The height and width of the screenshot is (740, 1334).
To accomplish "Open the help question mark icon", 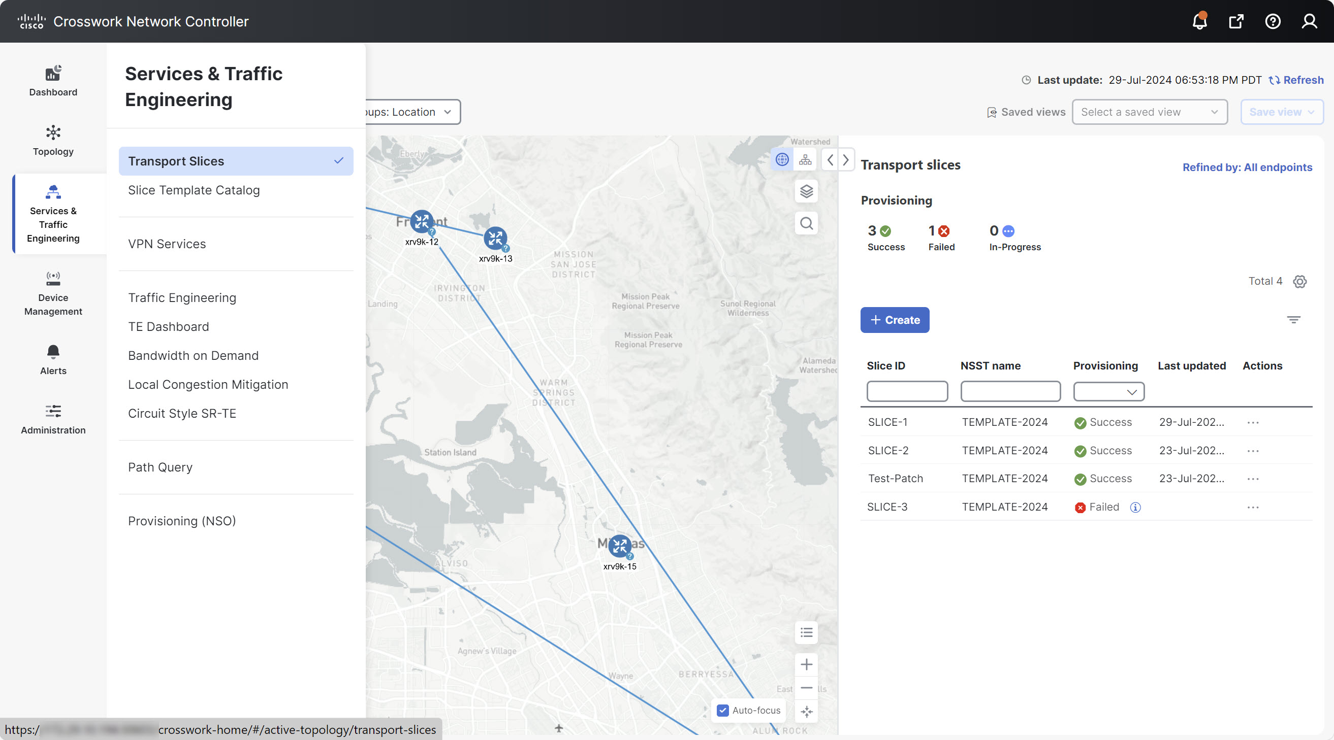I will click(x=1273, y=21).
